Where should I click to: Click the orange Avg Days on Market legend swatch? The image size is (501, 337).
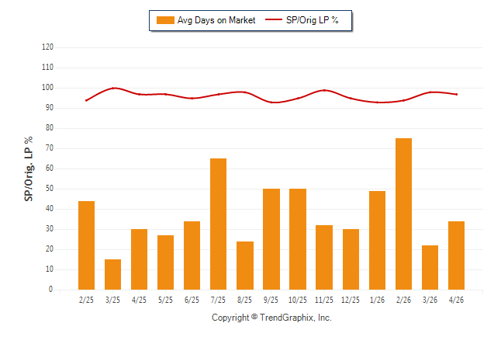pyautogui.click(x=165, y=20)
